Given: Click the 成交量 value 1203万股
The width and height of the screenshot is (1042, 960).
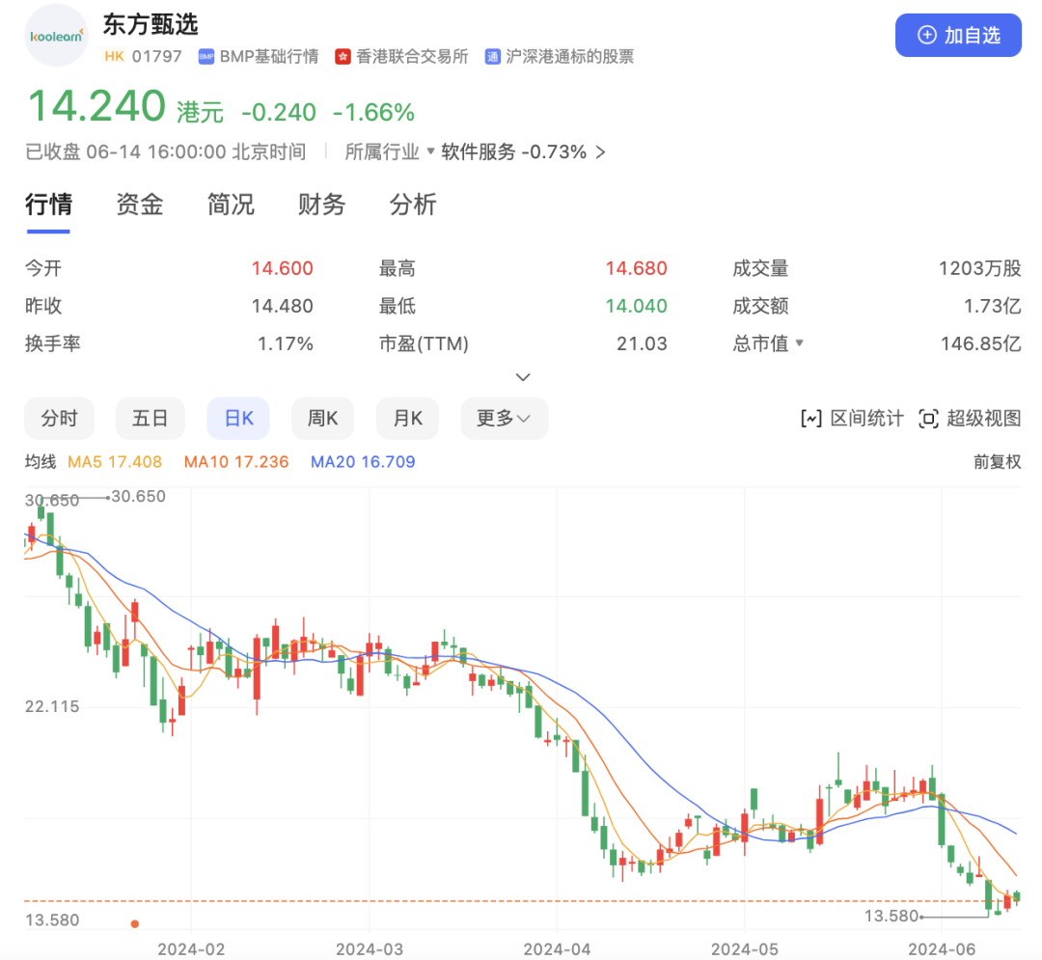Looking at the screenshot, I should click(x=979, y=268).
